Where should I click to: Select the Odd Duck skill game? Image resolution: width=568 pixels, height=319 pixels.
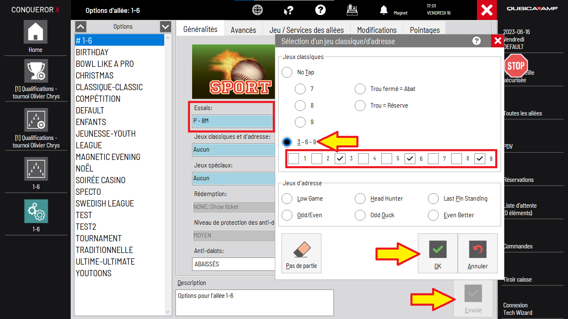click(x=360, y=215)
